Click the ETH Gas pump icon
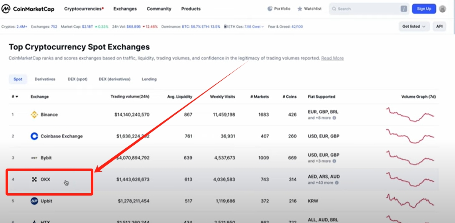The height and width of the screenshot is (223, 455). pyautogui.click(x=226, y=27)
